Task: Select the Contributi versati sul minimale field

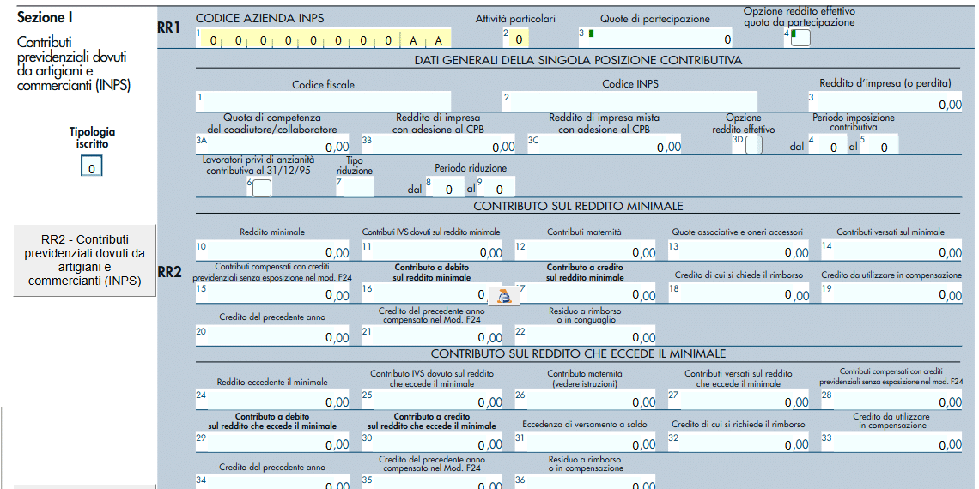Action: (x=891, y=251)
